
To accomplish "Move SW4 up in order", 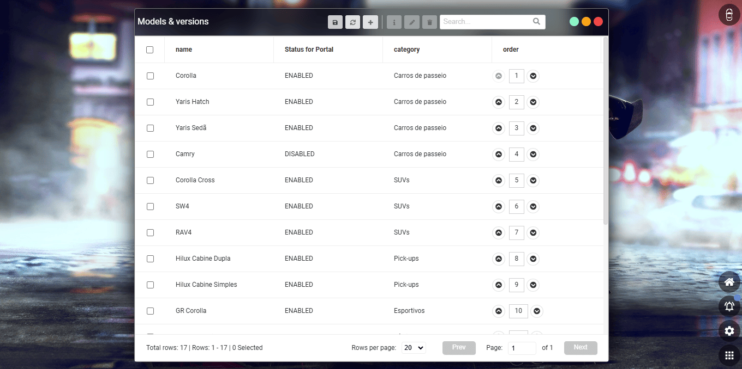I will click(498, 206).
